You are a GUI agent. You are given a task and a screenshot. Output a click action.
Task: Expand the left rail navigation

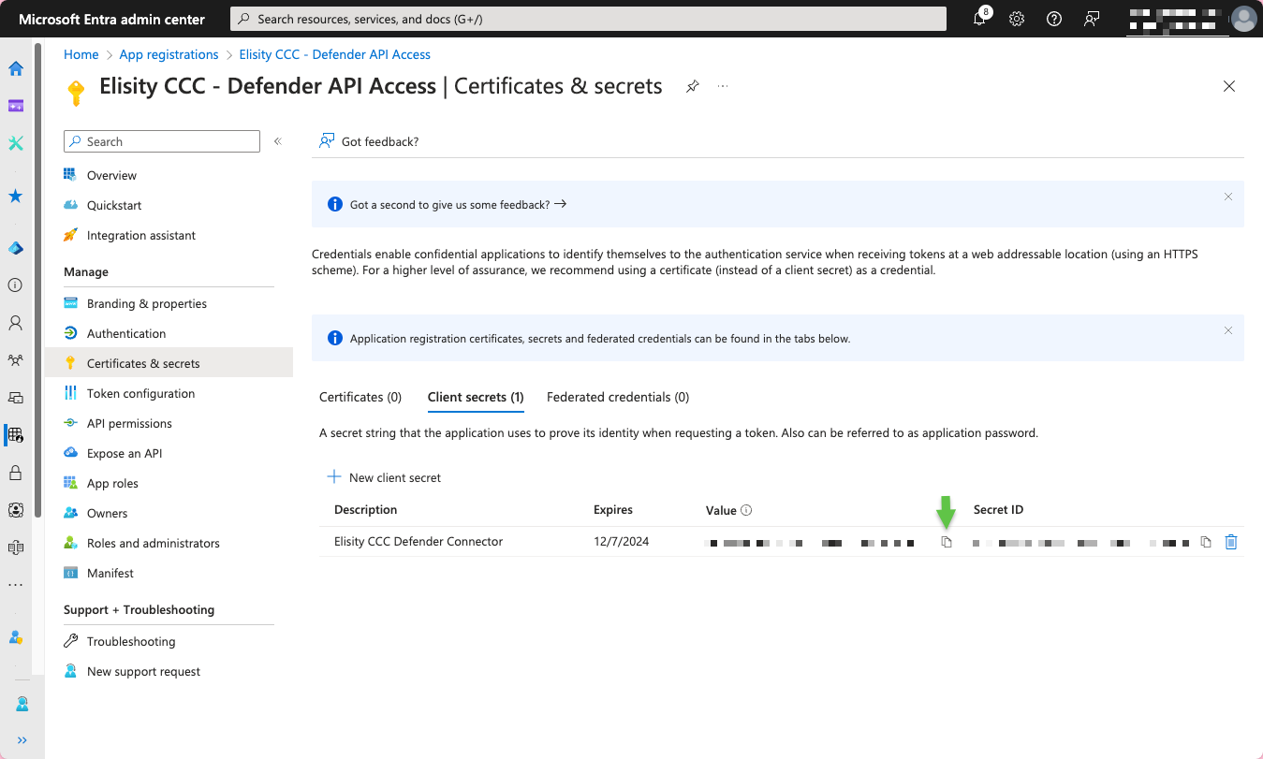[22, 739]
